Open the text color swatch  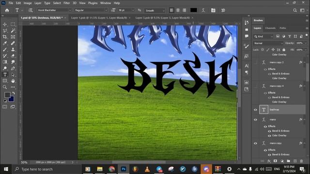tap(194, 10)
